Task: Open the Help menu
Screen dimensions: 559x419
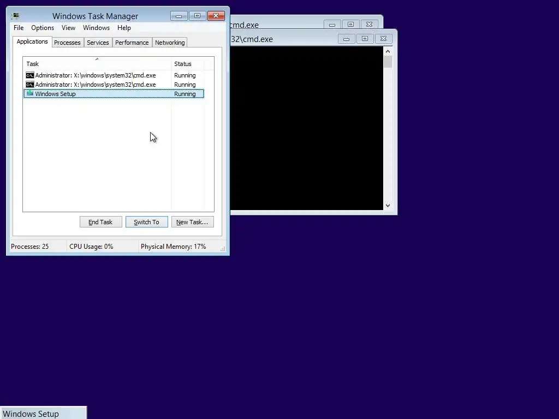Action: tap(124, 28)
